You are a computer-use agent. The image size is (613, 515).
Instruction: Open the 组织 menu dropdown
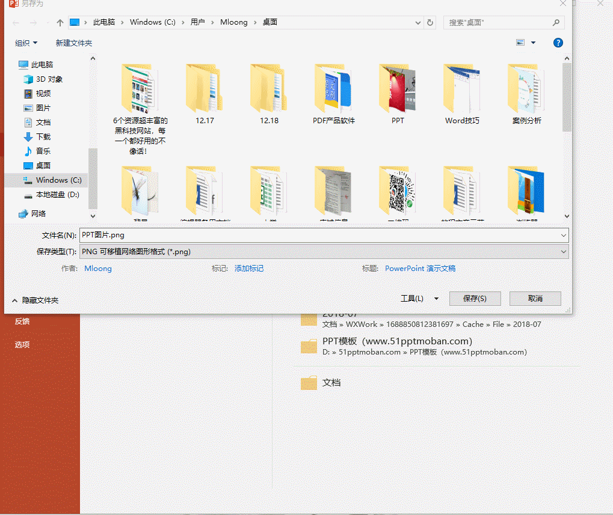pyautogui.click(x=26, y=43)
